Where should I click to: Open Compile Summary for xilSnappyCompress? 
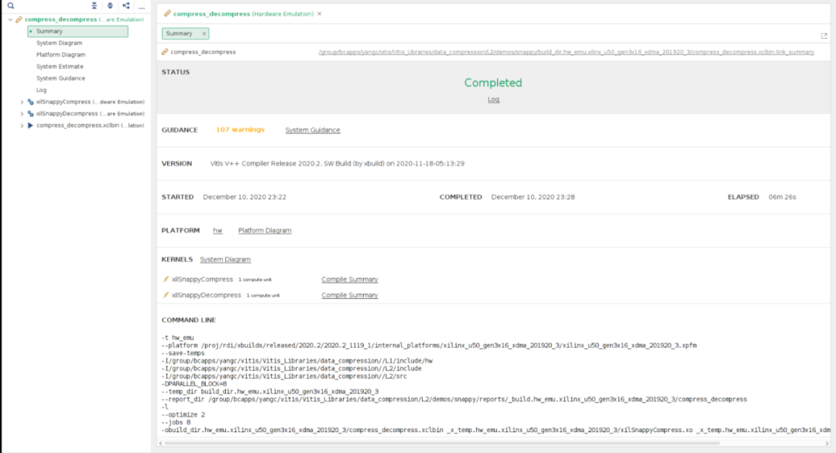(351, 279)
